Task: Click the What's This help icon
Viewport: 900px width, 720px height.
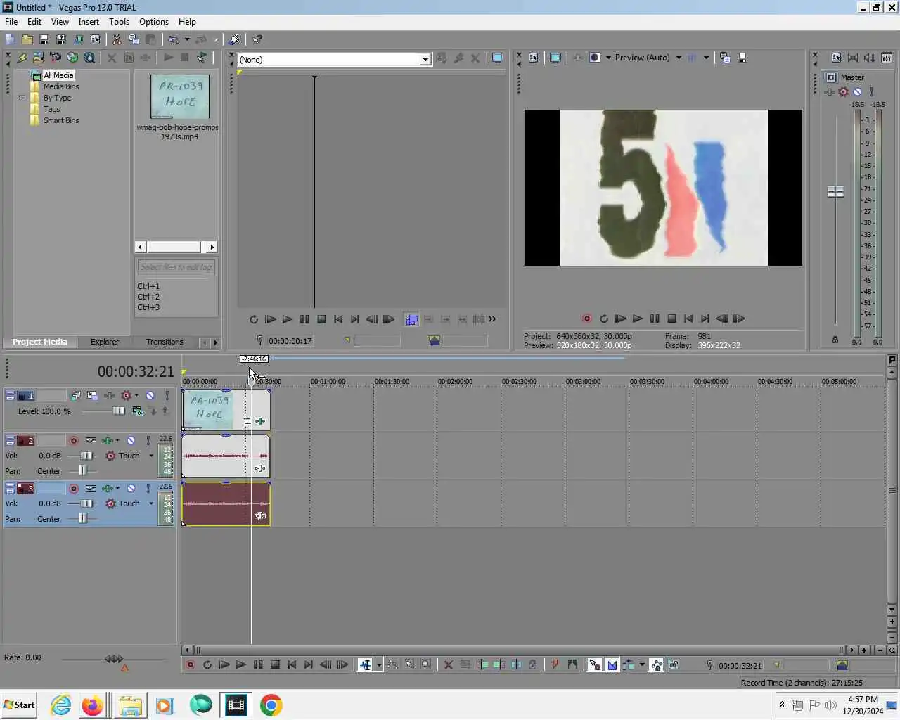Action: [x=257, y=39]
